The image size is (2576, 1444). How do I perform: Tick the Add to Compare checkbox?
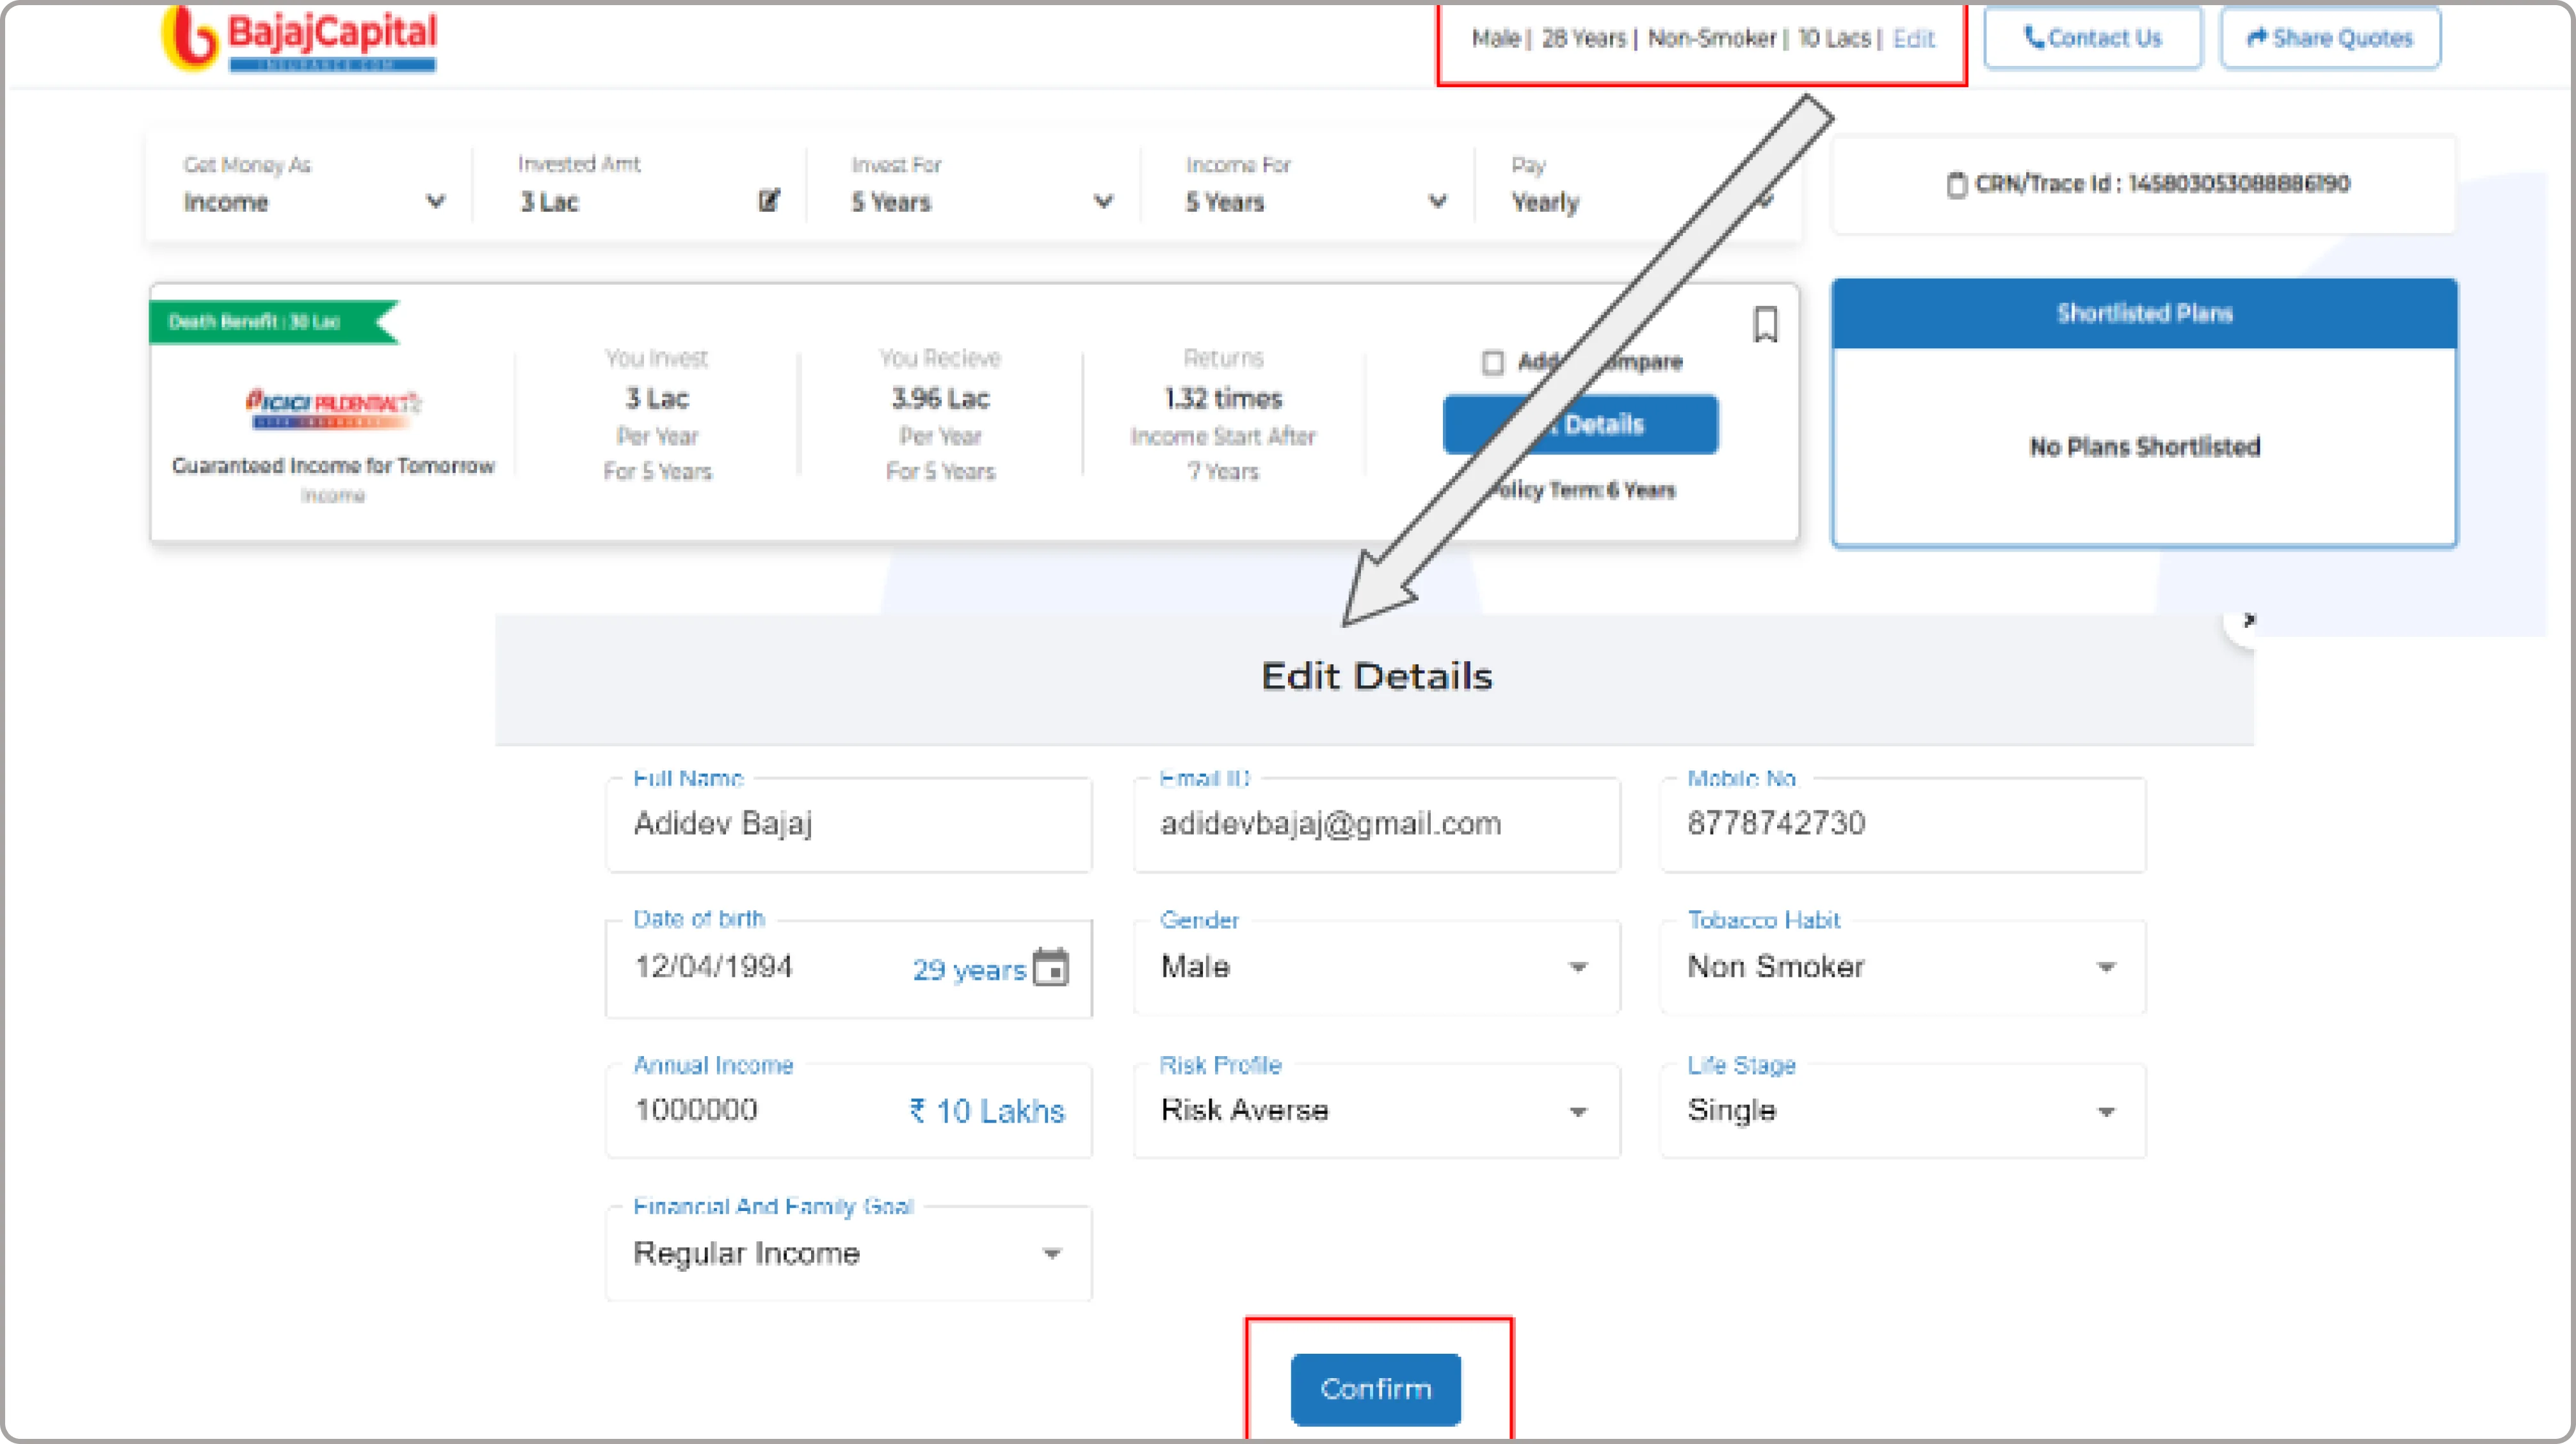pos(1492,362)
